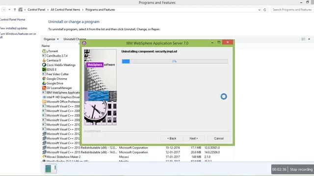Click the 20.6 MB size value

click(x=196, y=152)
